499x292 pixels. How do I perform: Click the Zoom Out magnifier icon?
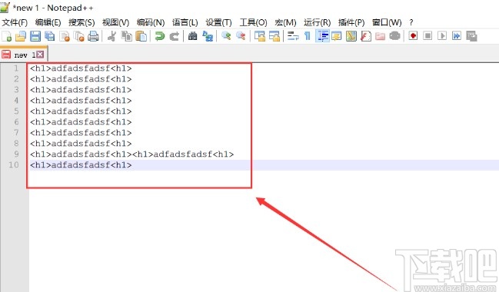(x=241, y=36)
